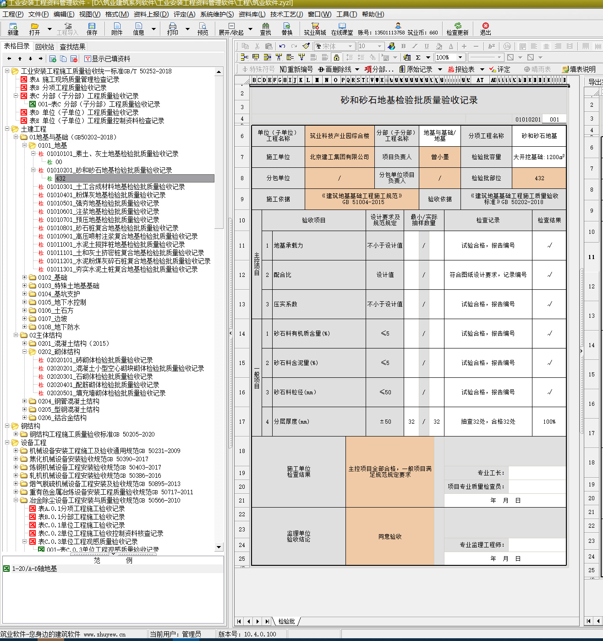Click the Underline U icon
Image resolution: width=603 pixels, height=641 pixels.
(x=427, y=46)
